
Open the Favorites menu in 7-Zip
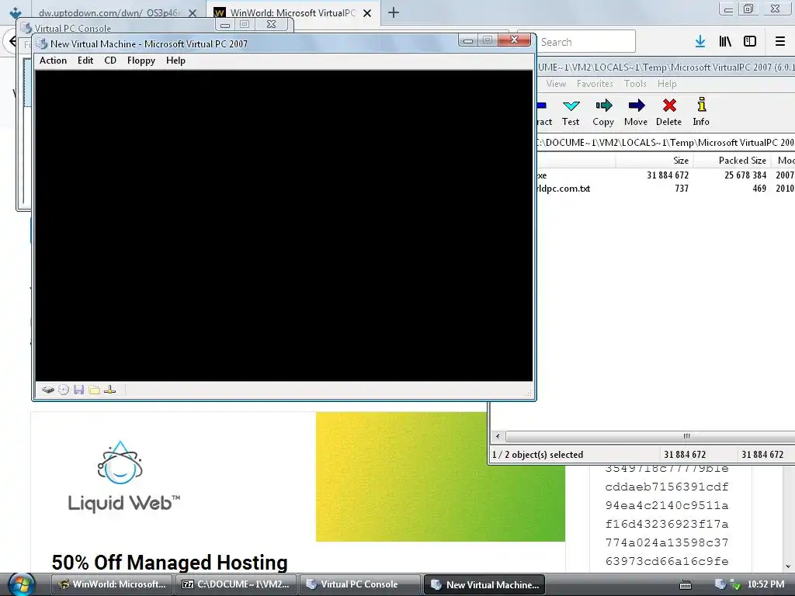tap(595, 84)
